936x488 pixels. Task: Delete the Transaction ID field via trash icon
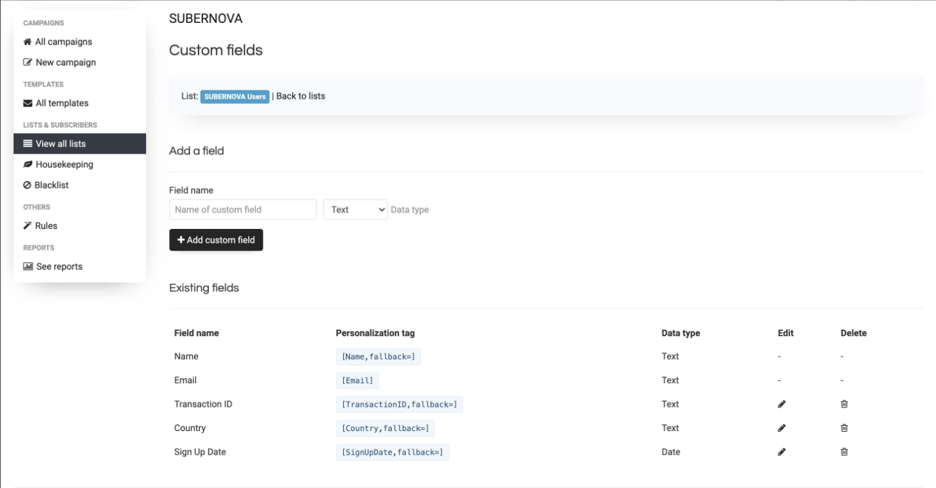click(844, 404)
